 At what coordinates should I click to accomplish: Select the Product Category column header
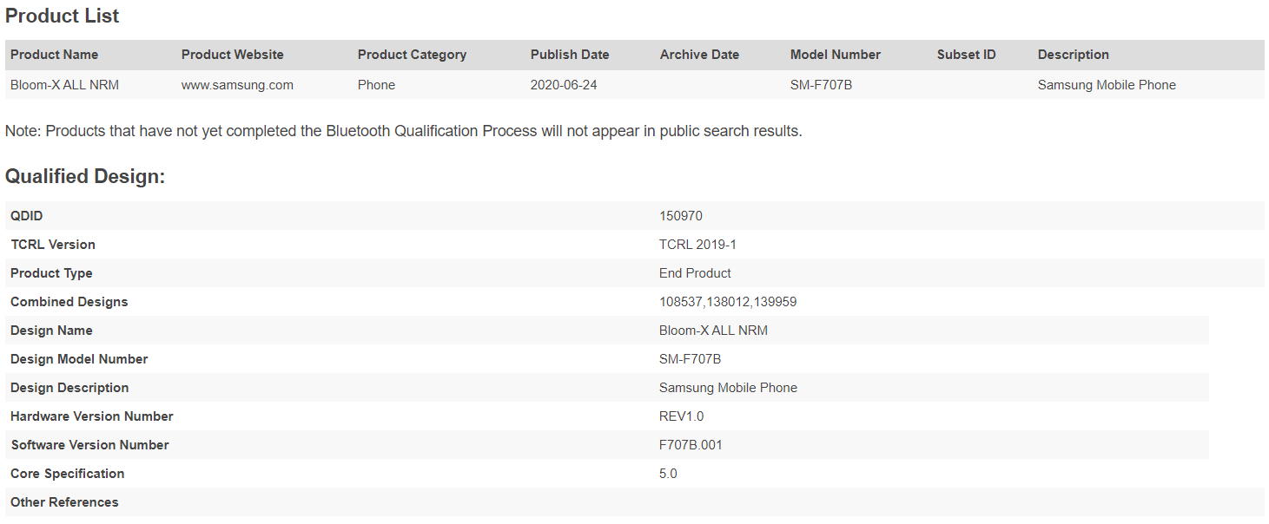412,55
